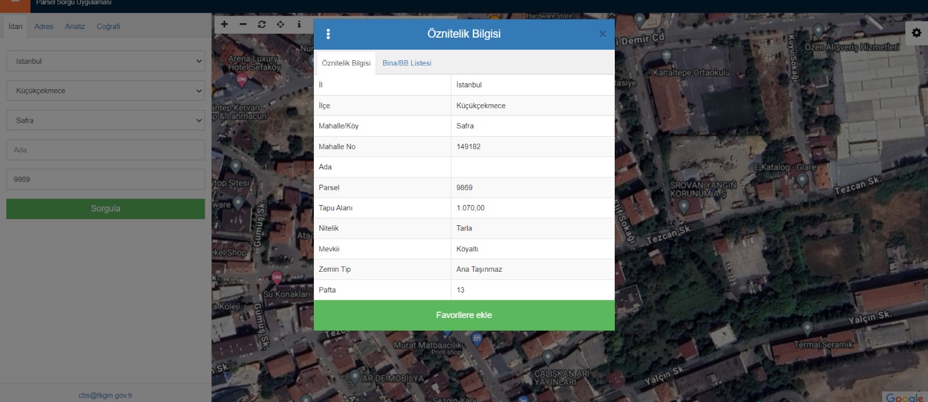Click the info tool icon
The image size is (928, 402).
point(299,24)
